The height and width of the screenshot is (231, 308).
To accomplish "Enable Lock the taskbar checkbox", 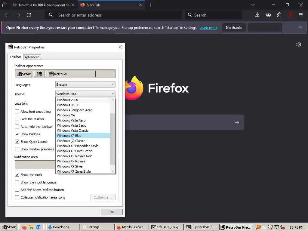I will pos(17,119).
